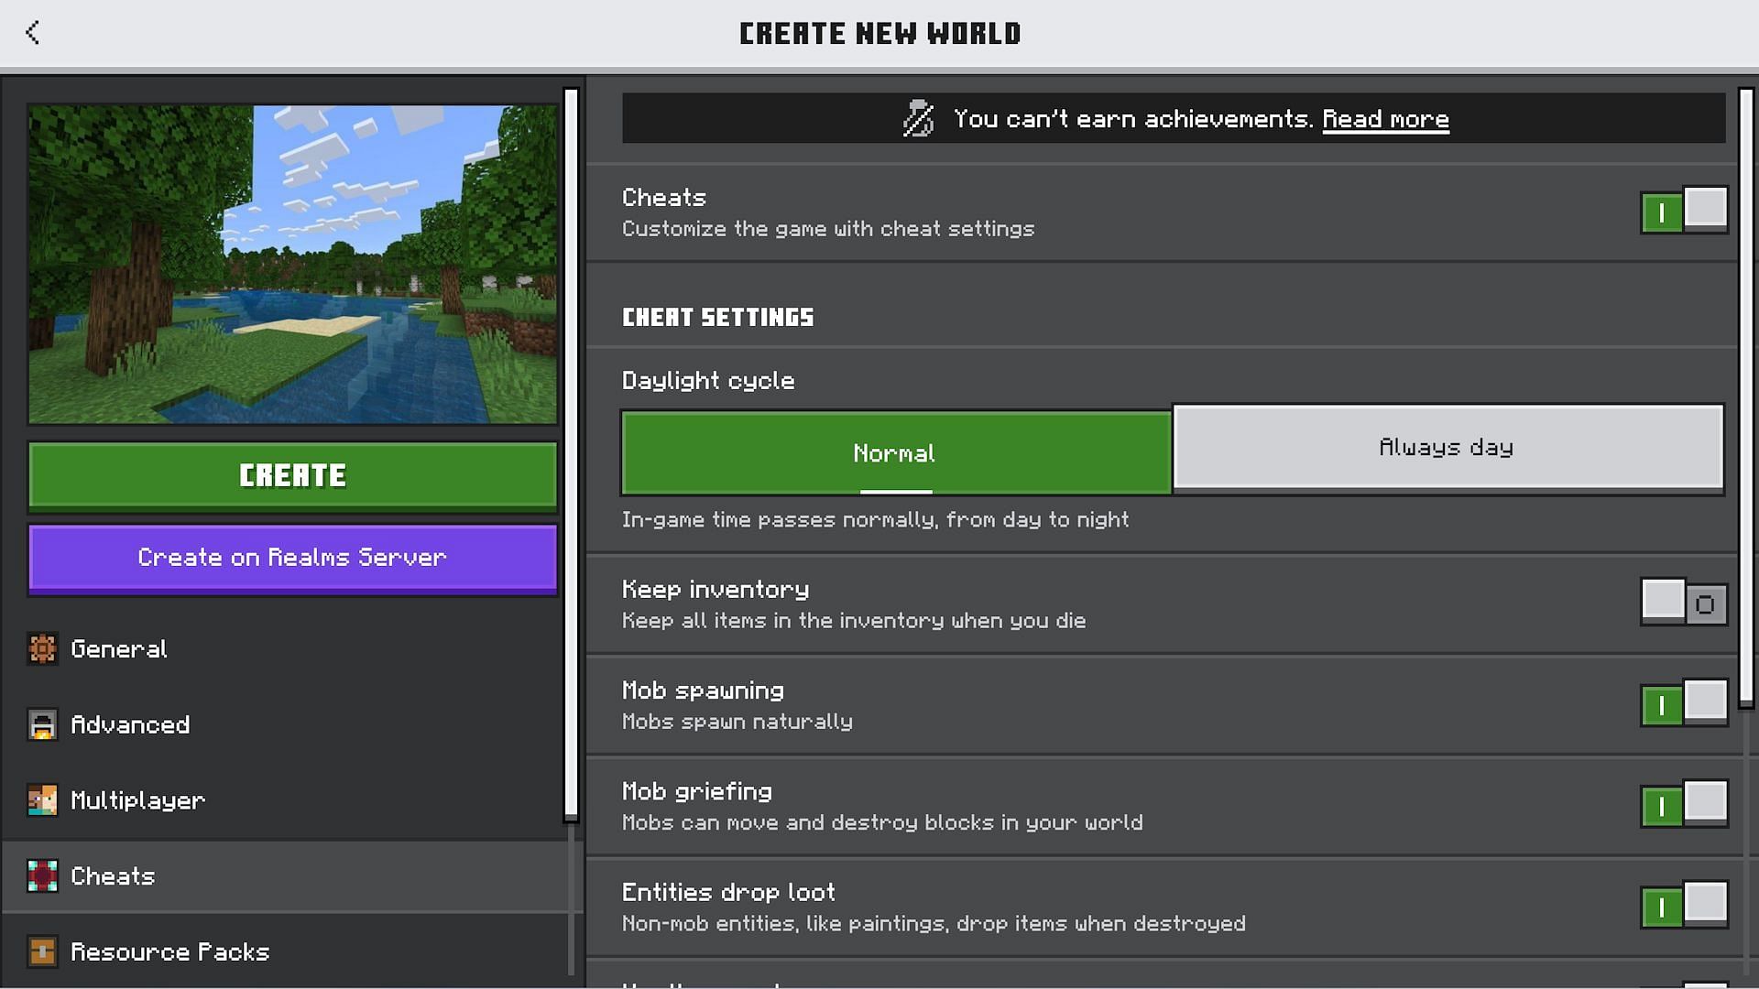Click the Mob griefing label text
The height and width of the screenshot is (989, 1759).
[696, 791]
